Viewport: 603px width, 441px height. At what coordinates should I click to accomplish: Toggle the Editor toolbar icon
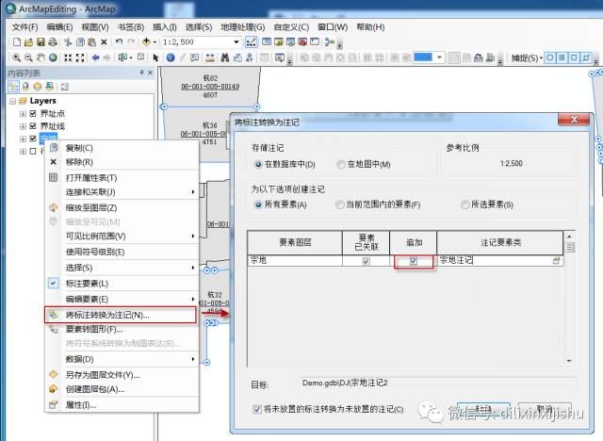pos(252,41)
